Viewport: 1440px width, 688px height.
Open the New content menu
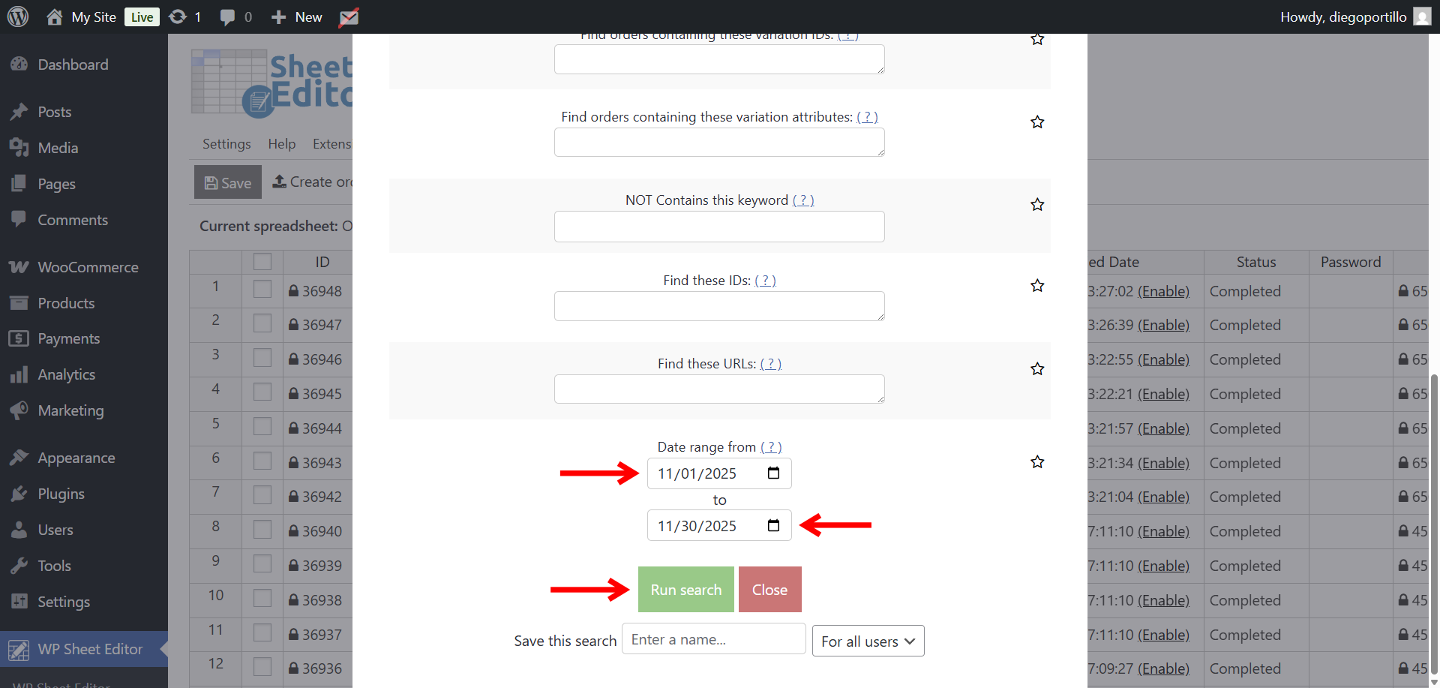pos(297,17)
